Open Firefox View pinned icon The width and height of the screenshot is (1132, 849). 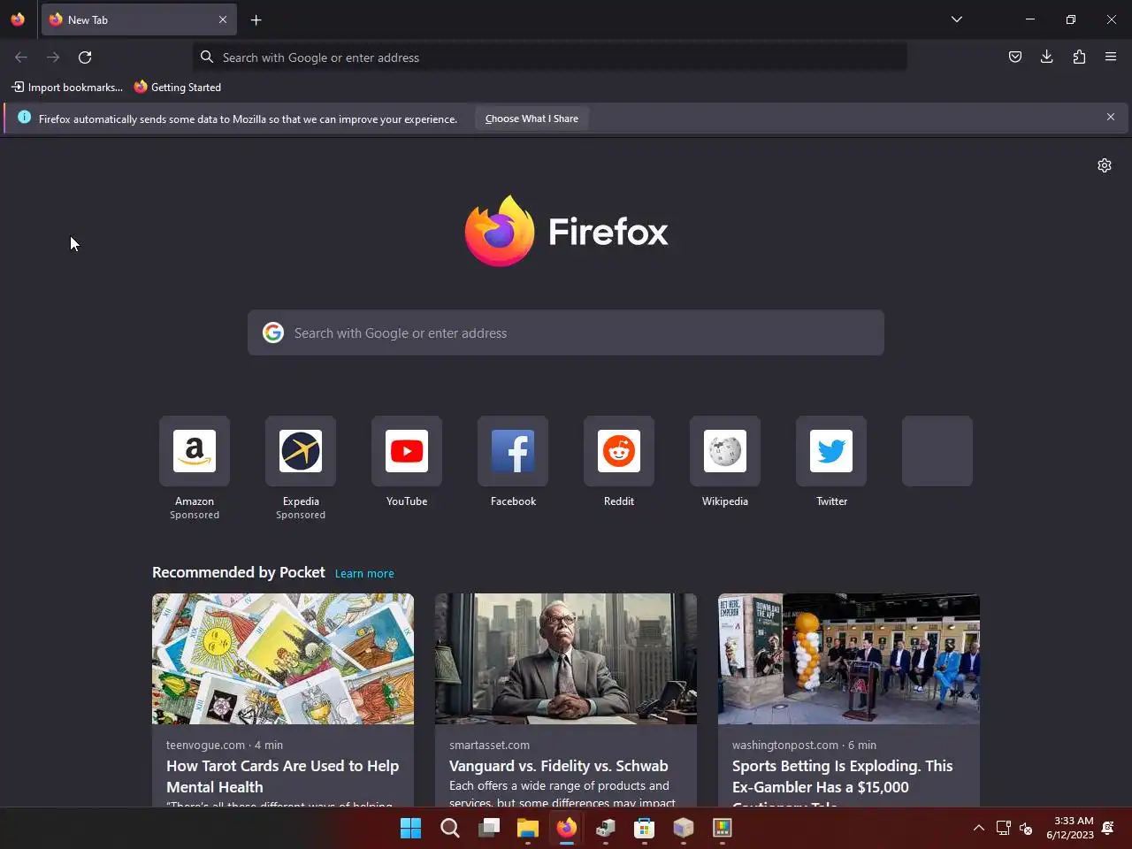click(18, 19)
